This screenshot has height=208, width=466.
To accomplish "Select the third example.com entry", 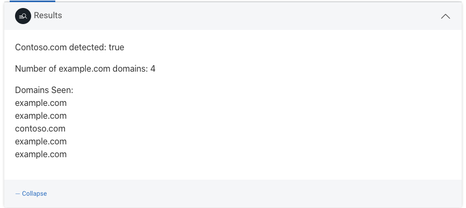I will [x=41, y=141].
